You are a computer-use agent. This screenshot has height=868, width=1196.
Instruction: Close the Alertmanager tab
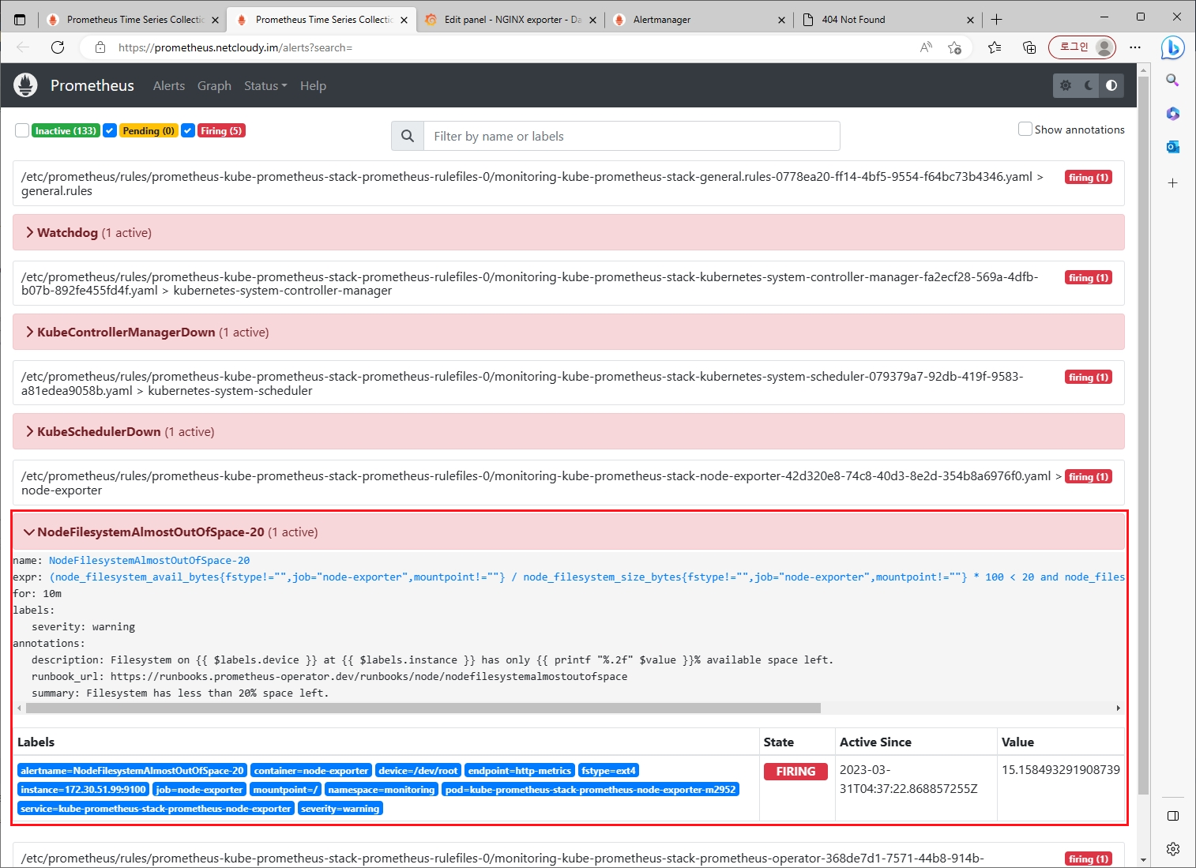pyautogui.click(x=781, y=20)
